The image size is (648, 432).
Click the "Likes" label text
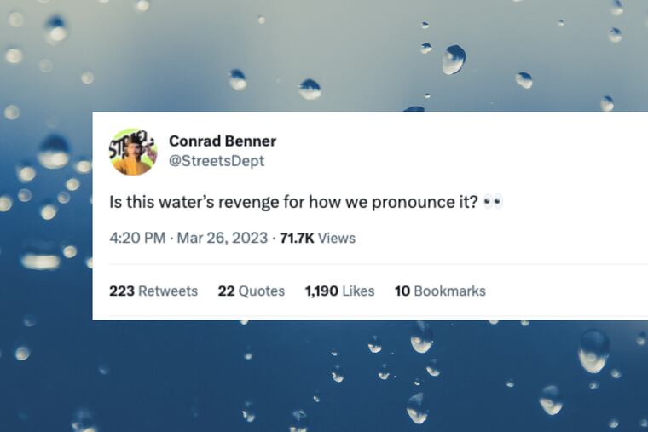pos(358,291)
